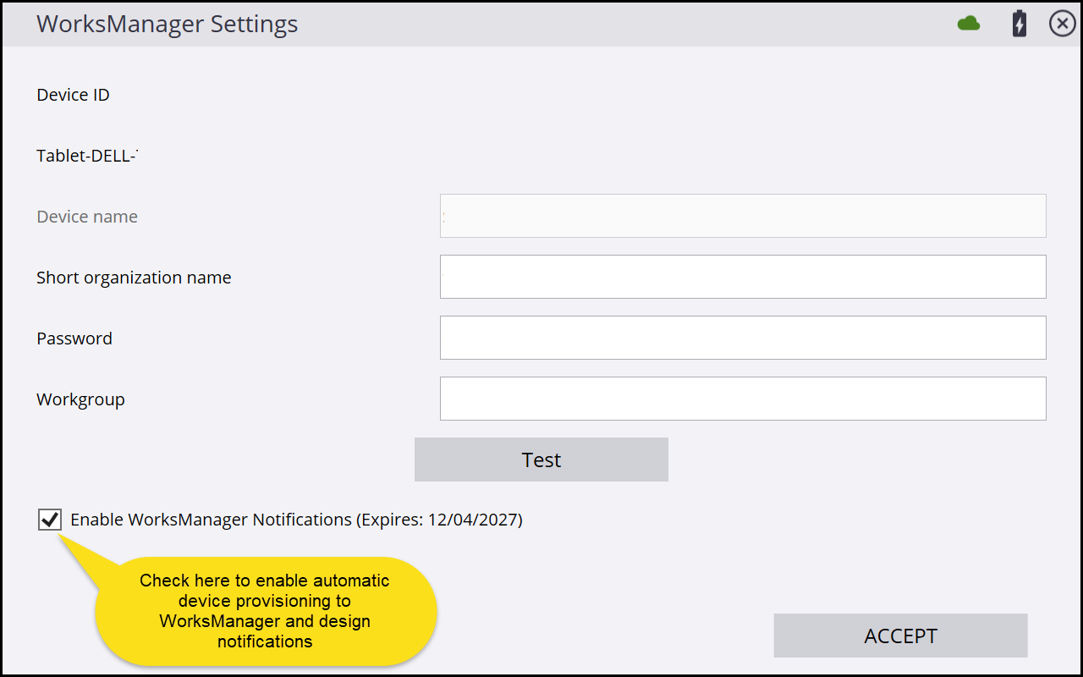Click the WorksManager Settings title
Viewport: 1083px width, 677px height.
pos(168,24)
